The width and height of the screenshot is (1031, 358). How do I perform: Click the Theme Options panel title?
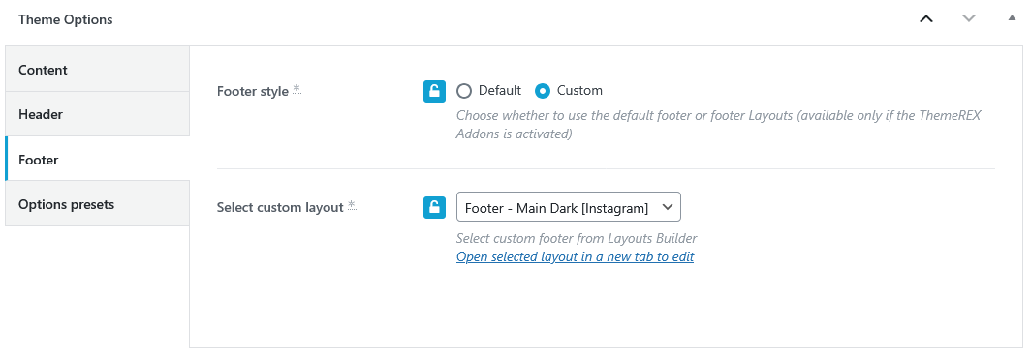click(x=66, y=19)
